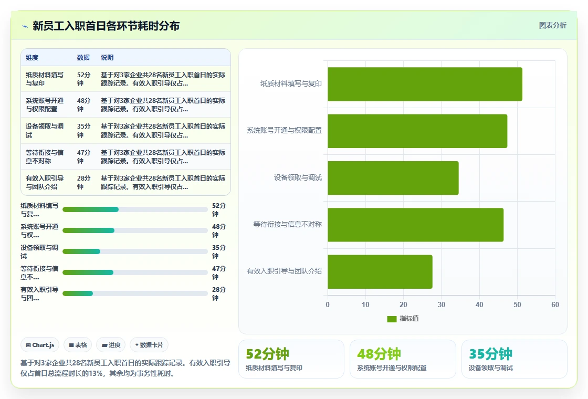Select the Chart.js tag chip
Viewport: 588px width, 399px height.
[x=40, y=345]
